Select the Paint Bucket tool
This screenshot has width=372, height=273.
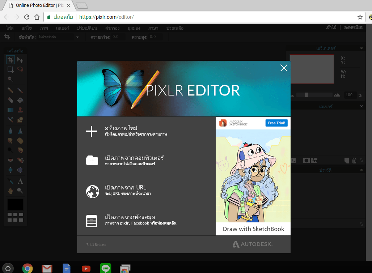[20, 100]
